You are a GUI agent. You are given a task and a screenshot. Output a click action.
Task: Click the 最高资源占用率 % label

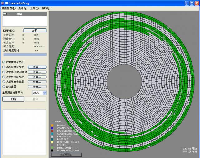click(x=13, y=93)
